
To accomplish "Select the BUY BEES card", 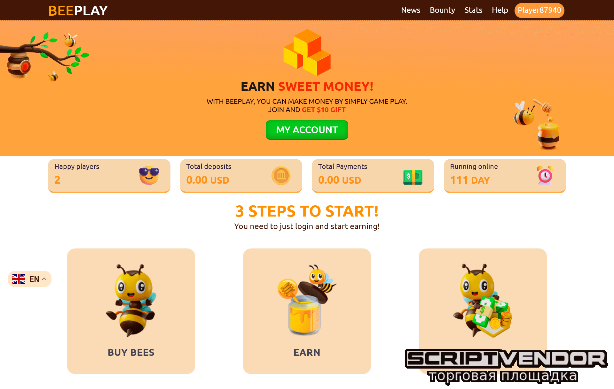I will point(131,311).
